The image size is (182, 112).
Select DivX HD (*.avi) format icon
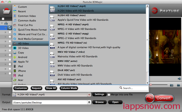(52, 73)
